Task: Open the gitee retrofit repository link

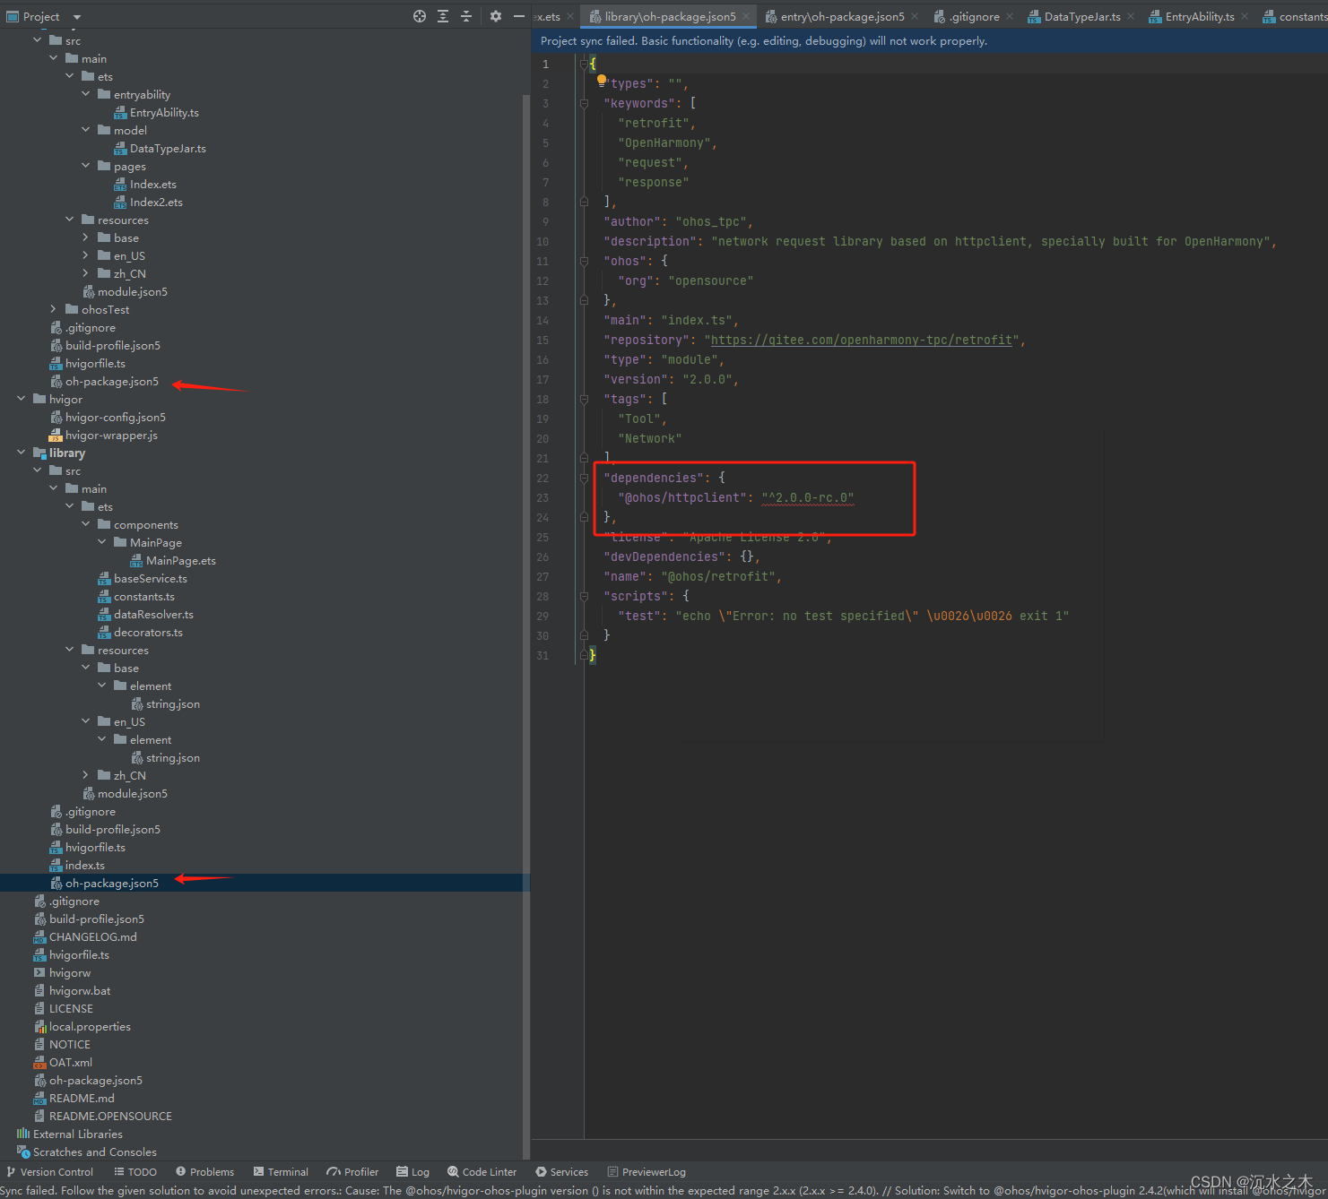Action: [862, 340]
